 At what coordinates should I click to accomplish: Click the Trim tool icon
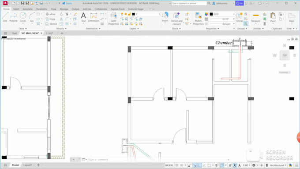click(67, 14)
